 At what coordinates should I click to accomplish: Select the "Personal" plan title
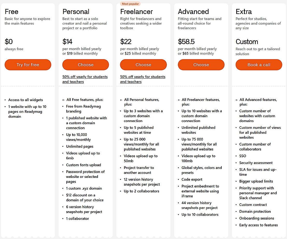76,12
